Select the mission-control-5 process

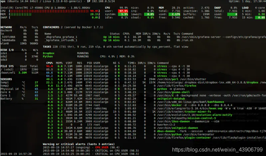[x=186, y=118]
